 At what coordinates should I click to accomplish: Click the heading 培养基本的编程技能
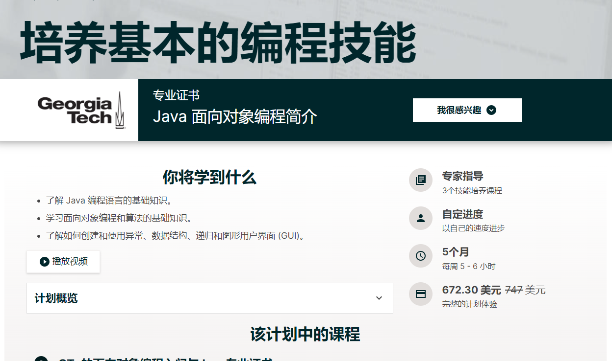coord(219,42)
